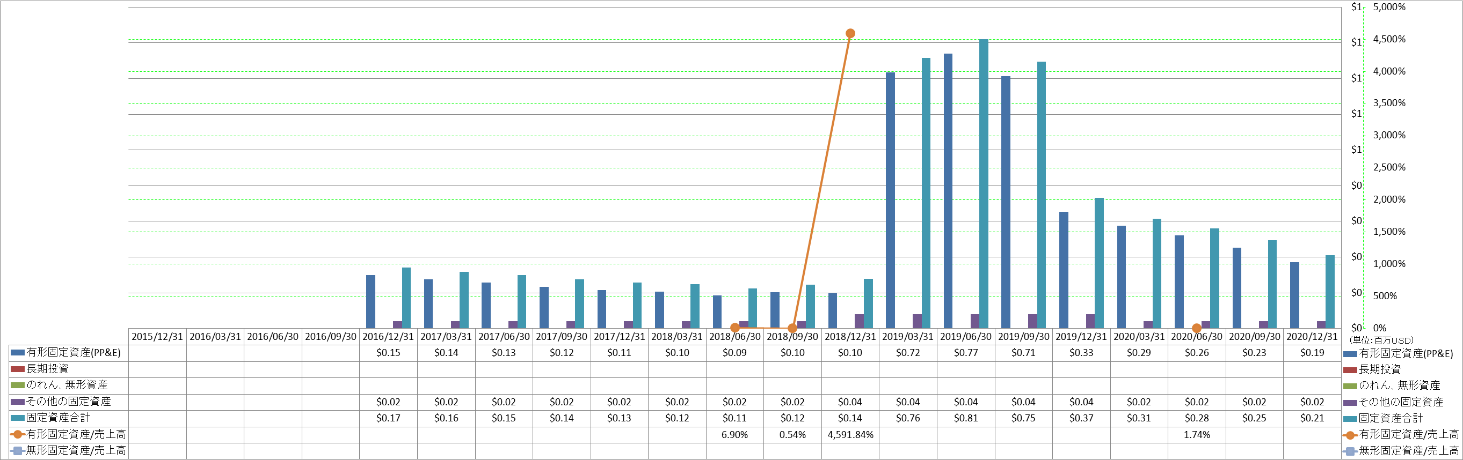
Task: Select the orange data point at 2020/06/30
Action: [x=1197, y=328]
